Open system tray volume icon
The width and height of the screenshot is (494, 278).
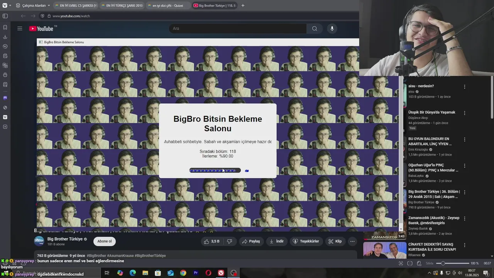pos(460,273)
